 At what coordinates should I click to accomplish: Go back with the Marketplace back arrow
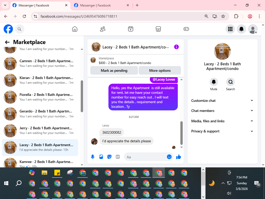(x=7, y=42)
